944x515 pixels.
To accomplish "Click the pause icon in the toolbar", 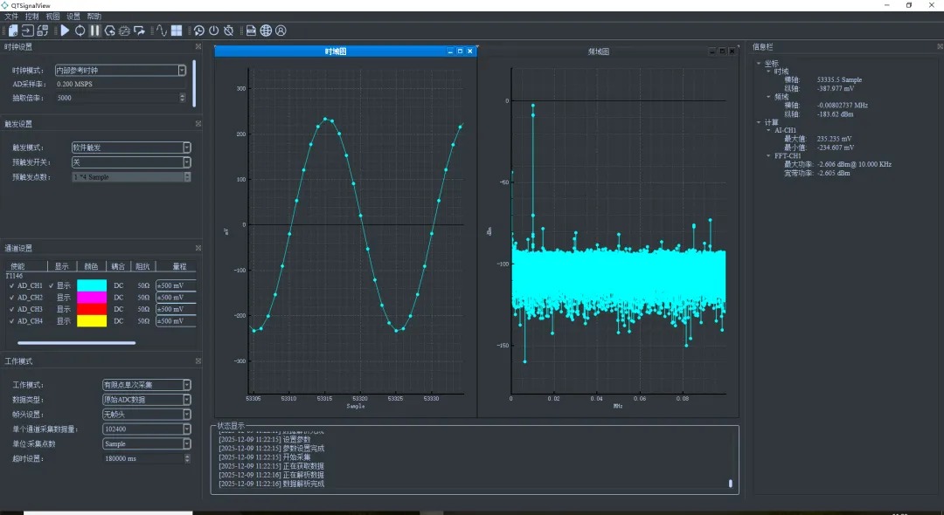I will click(x=94, y=31).
